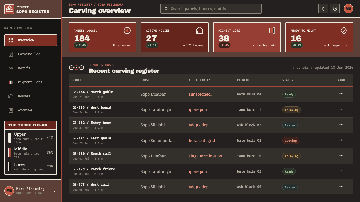
Task: Click the Houses sidebar icon
Action: click(11, 96)
